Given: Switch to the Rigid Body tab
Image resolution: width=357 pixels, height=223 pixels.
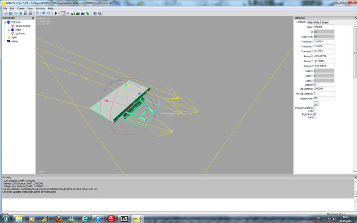Looking at the screenshot, I should [314, 22].
